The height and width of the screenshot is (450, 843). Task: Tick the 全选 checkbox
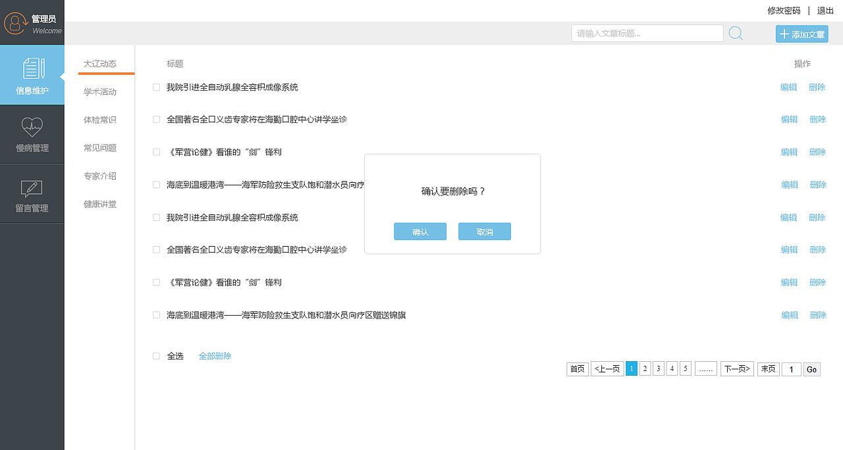click(x=156, y=356)
